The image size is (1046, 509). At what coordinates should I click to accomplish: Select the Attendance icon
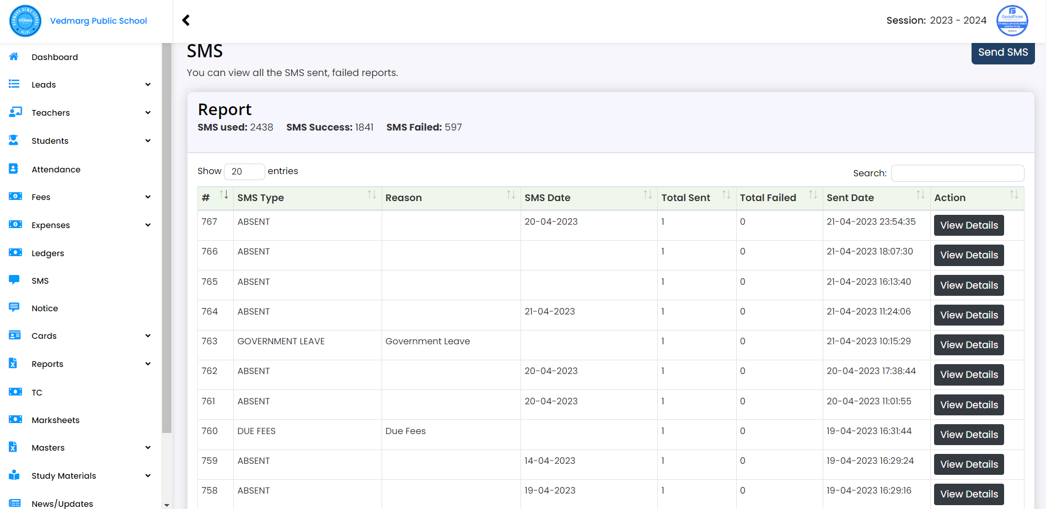click(x=14, y=169)
